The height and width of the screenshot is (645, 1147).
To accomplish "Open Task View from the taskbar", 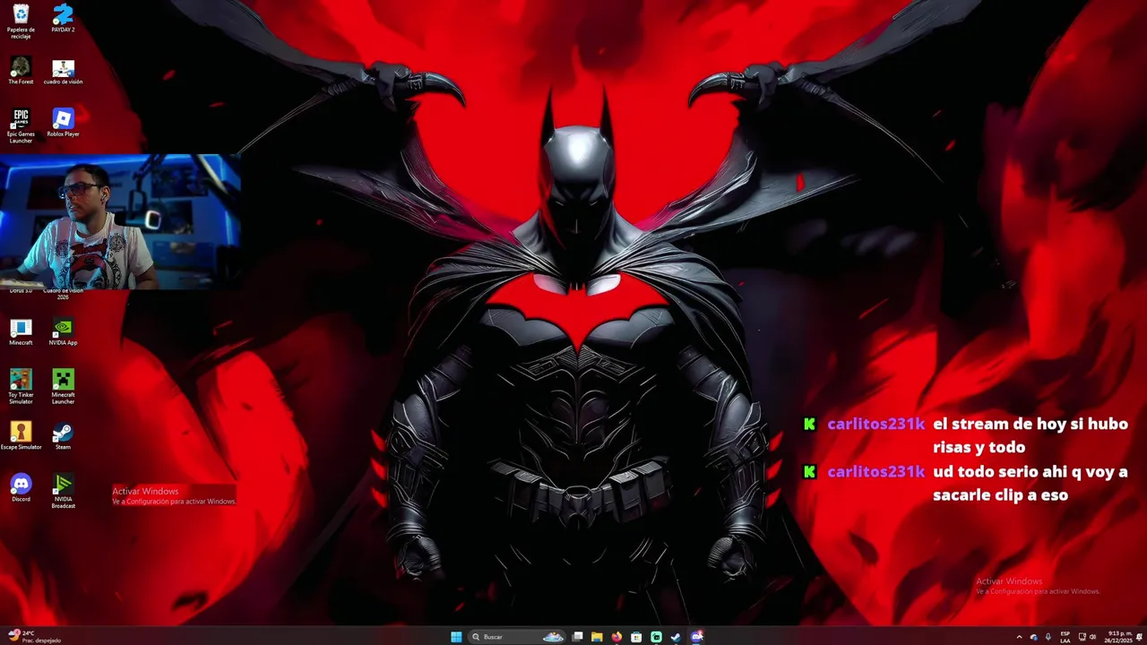I will [x=577, y=637].
